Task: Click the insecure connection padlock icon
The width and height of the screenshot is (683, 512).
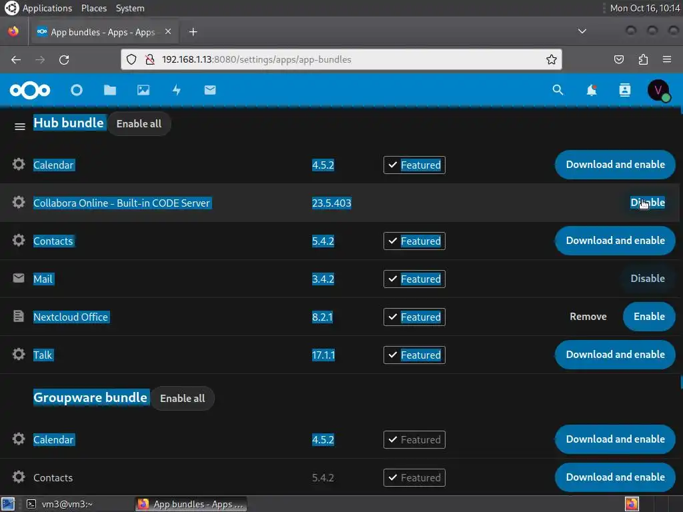Action: pyautogui.click(x=150, y=59)
